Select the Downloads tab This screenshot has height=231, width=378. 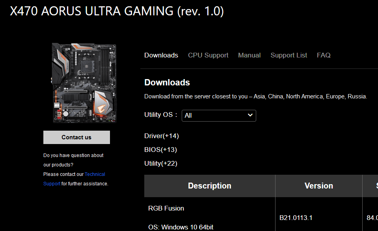tap(161, 55)
